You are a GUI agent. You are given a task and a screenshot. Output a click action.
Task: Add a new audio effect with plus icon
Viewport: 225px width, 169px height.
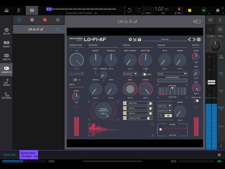pyautogui.click(x=32, y=20)
